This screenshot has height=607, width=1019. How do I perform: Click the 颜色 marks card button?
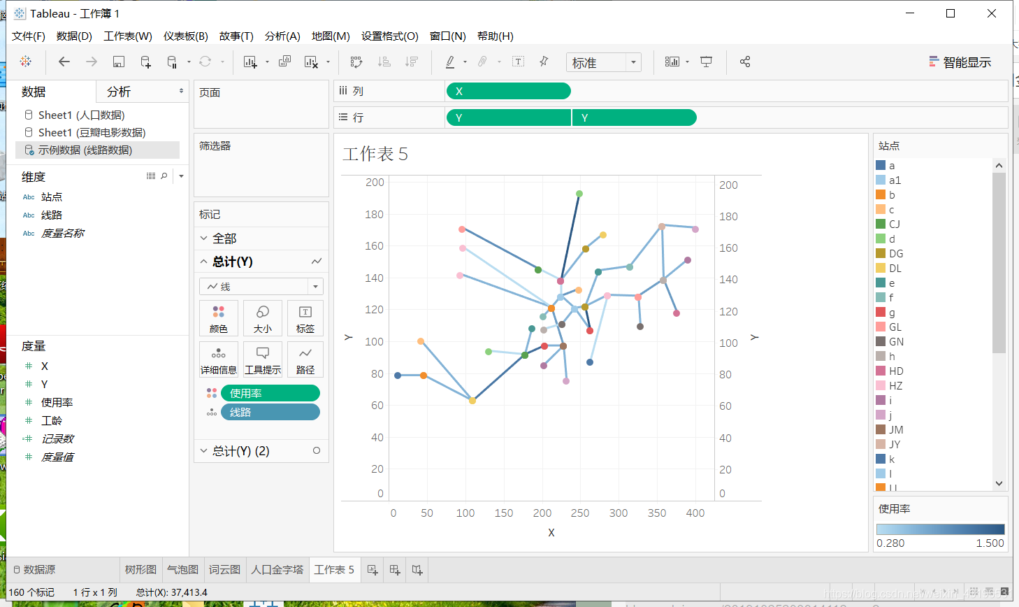tap(219, 319)
